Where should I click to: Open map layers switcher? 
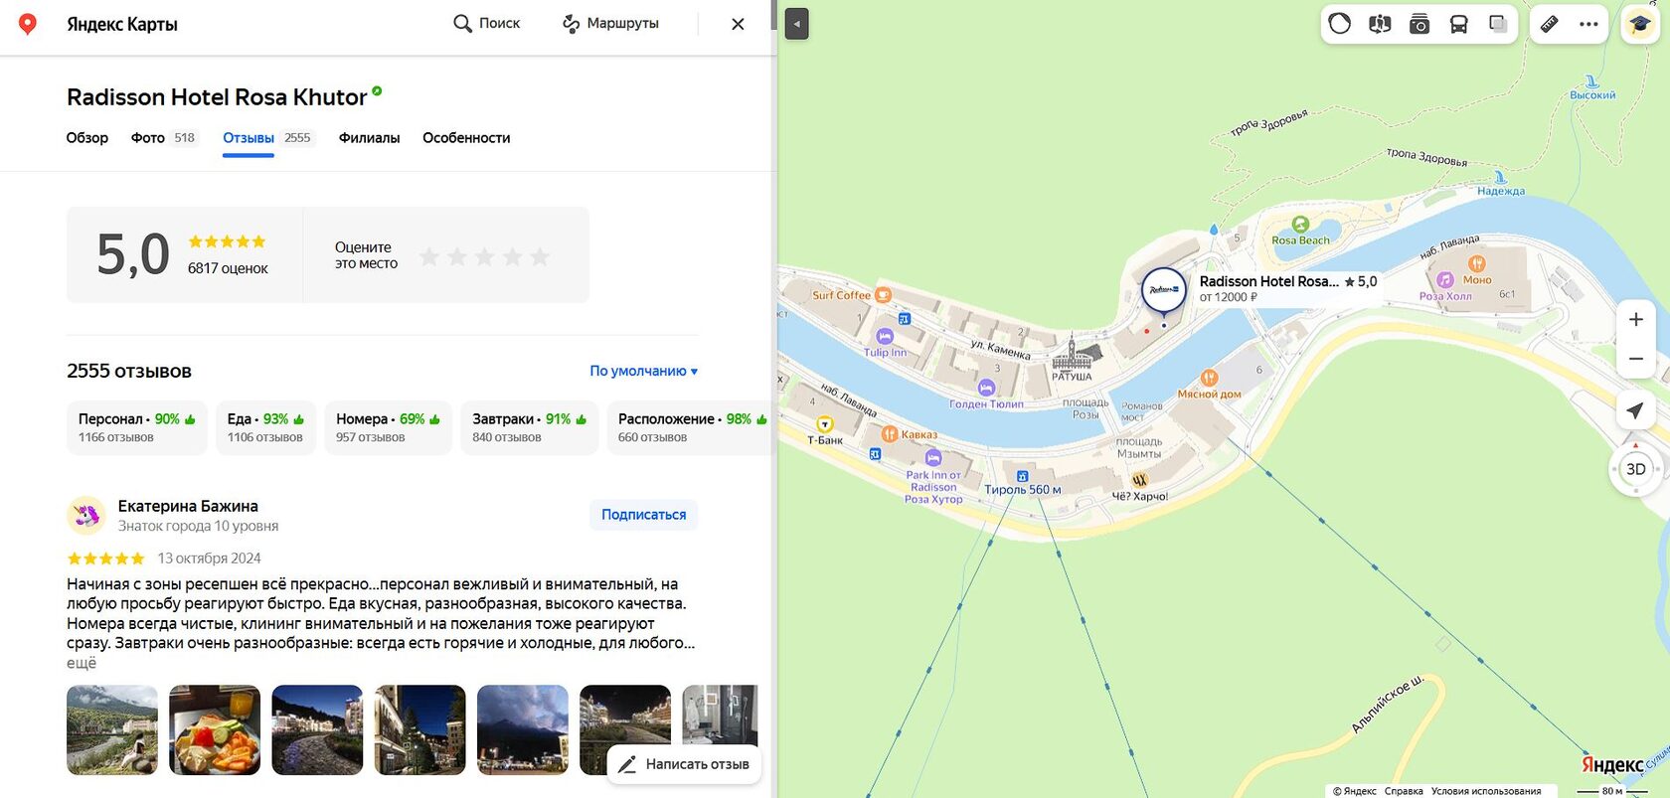(1498, 24)
